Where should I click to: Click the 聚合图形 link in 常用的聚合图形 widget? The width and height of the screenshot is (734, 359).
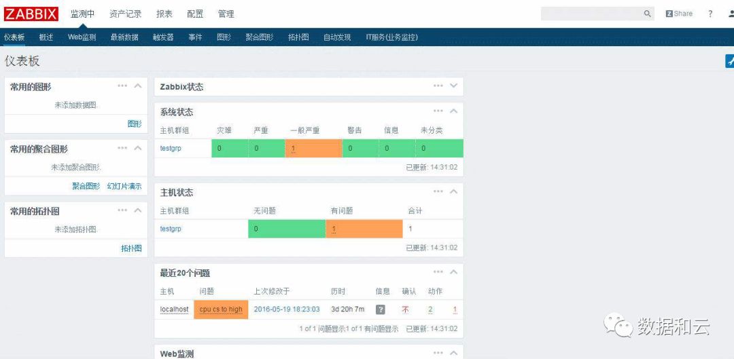86,186
